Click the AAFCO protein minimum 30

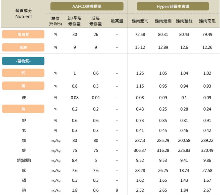tap(75, 34)
